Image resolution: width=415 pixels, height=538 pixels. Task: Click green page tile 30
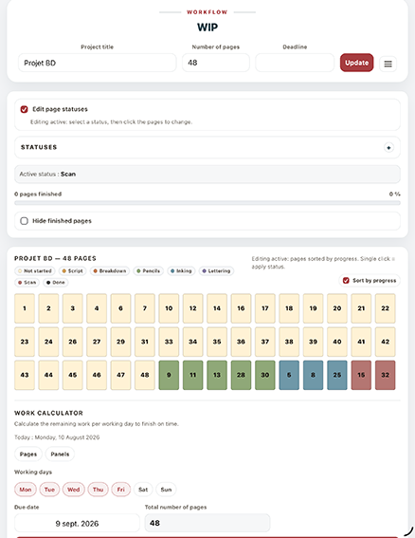265,375
